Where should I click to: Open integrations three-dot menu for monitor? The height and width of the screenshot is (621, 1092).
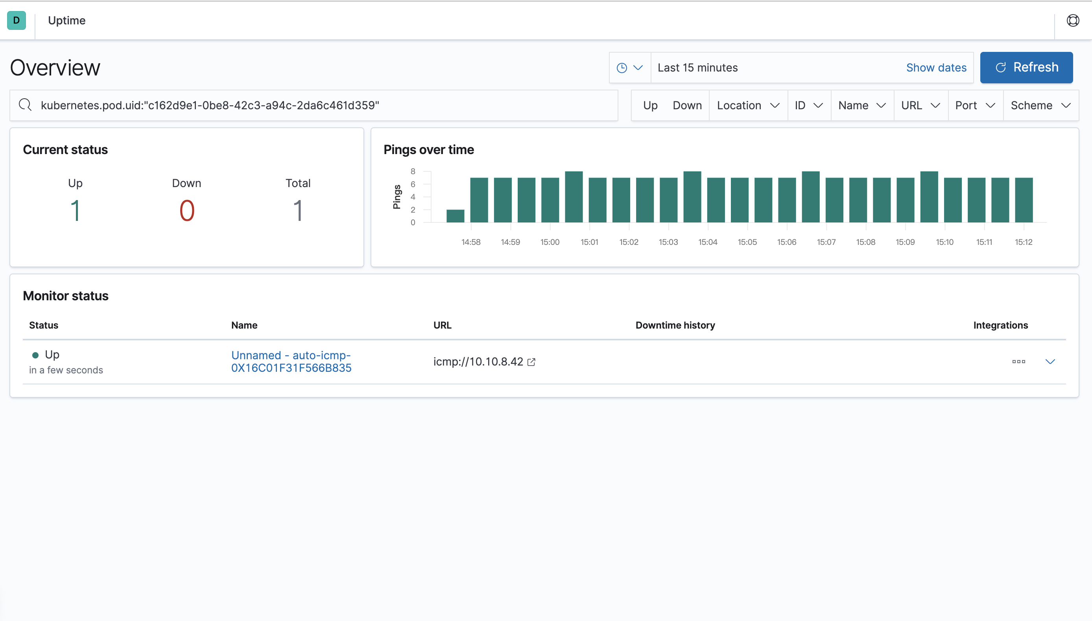[x=1018, y=362]
